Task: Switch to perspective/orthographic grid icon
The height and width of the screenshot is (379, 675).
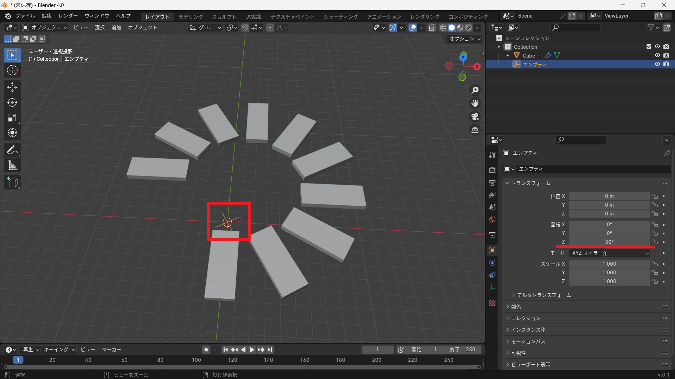Action: tap(475, 130)
